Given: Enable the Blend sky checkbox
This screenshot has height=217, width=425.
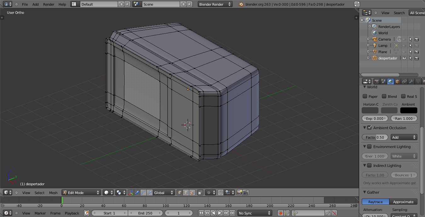Looking at the screenshot, I should (x=384, y=96).
